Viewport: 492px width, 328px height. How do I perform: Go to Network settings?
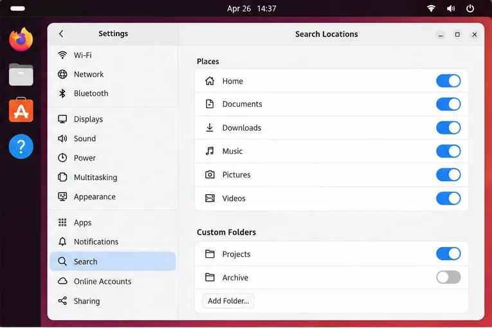point(113,75)
